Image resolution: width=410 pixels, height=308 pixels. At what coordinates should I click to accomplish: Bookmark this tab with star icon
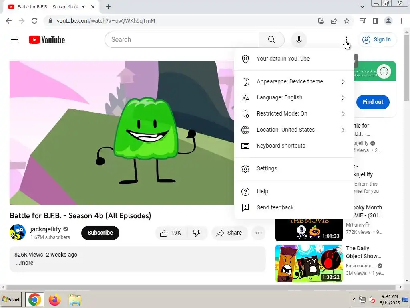pos(347,21)
